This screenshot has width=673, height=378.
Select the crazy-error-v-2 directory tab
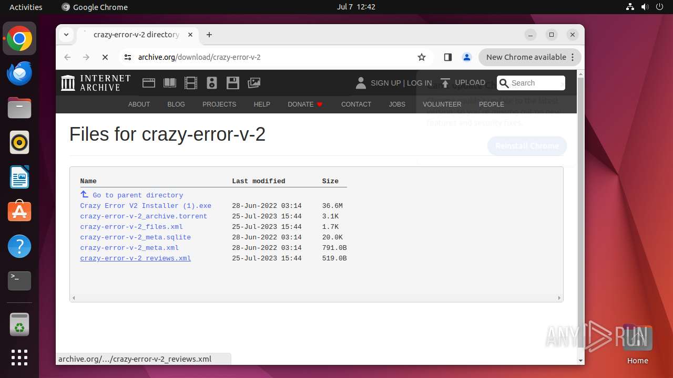(x=138, y=35)
